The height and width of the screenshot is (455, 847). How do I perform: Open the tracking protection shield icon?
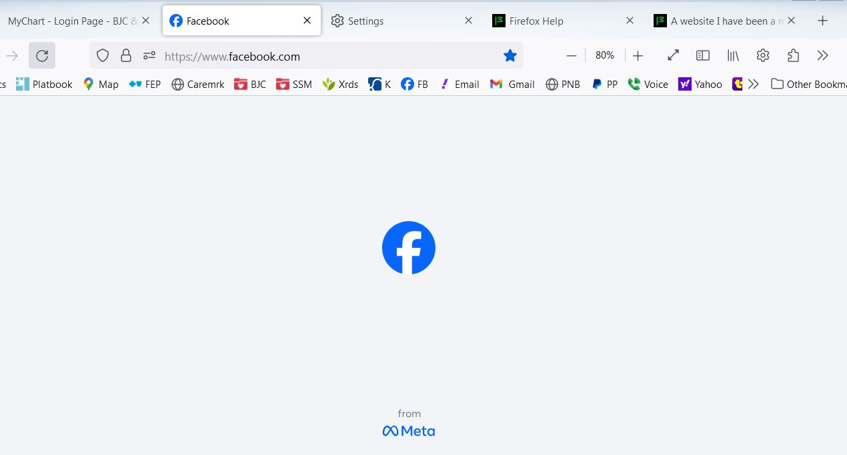(x=103, y=56)
